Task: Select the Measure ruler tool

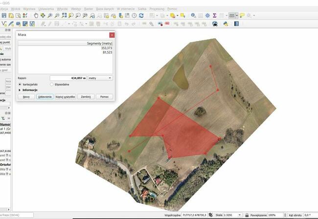Action: (x=232, y=16)
